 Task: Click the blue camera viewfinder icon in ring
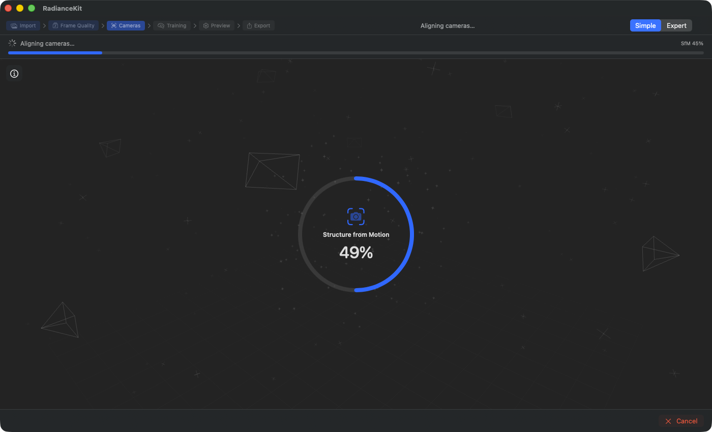tap(356, 217)
